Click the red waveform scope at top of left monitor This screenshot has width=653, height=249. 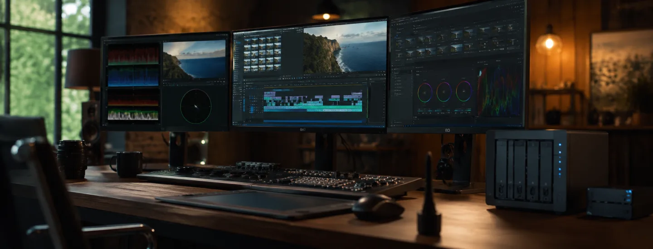coord(133,54)
